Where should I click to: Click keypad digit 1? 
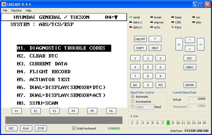(x=135, y=58)
